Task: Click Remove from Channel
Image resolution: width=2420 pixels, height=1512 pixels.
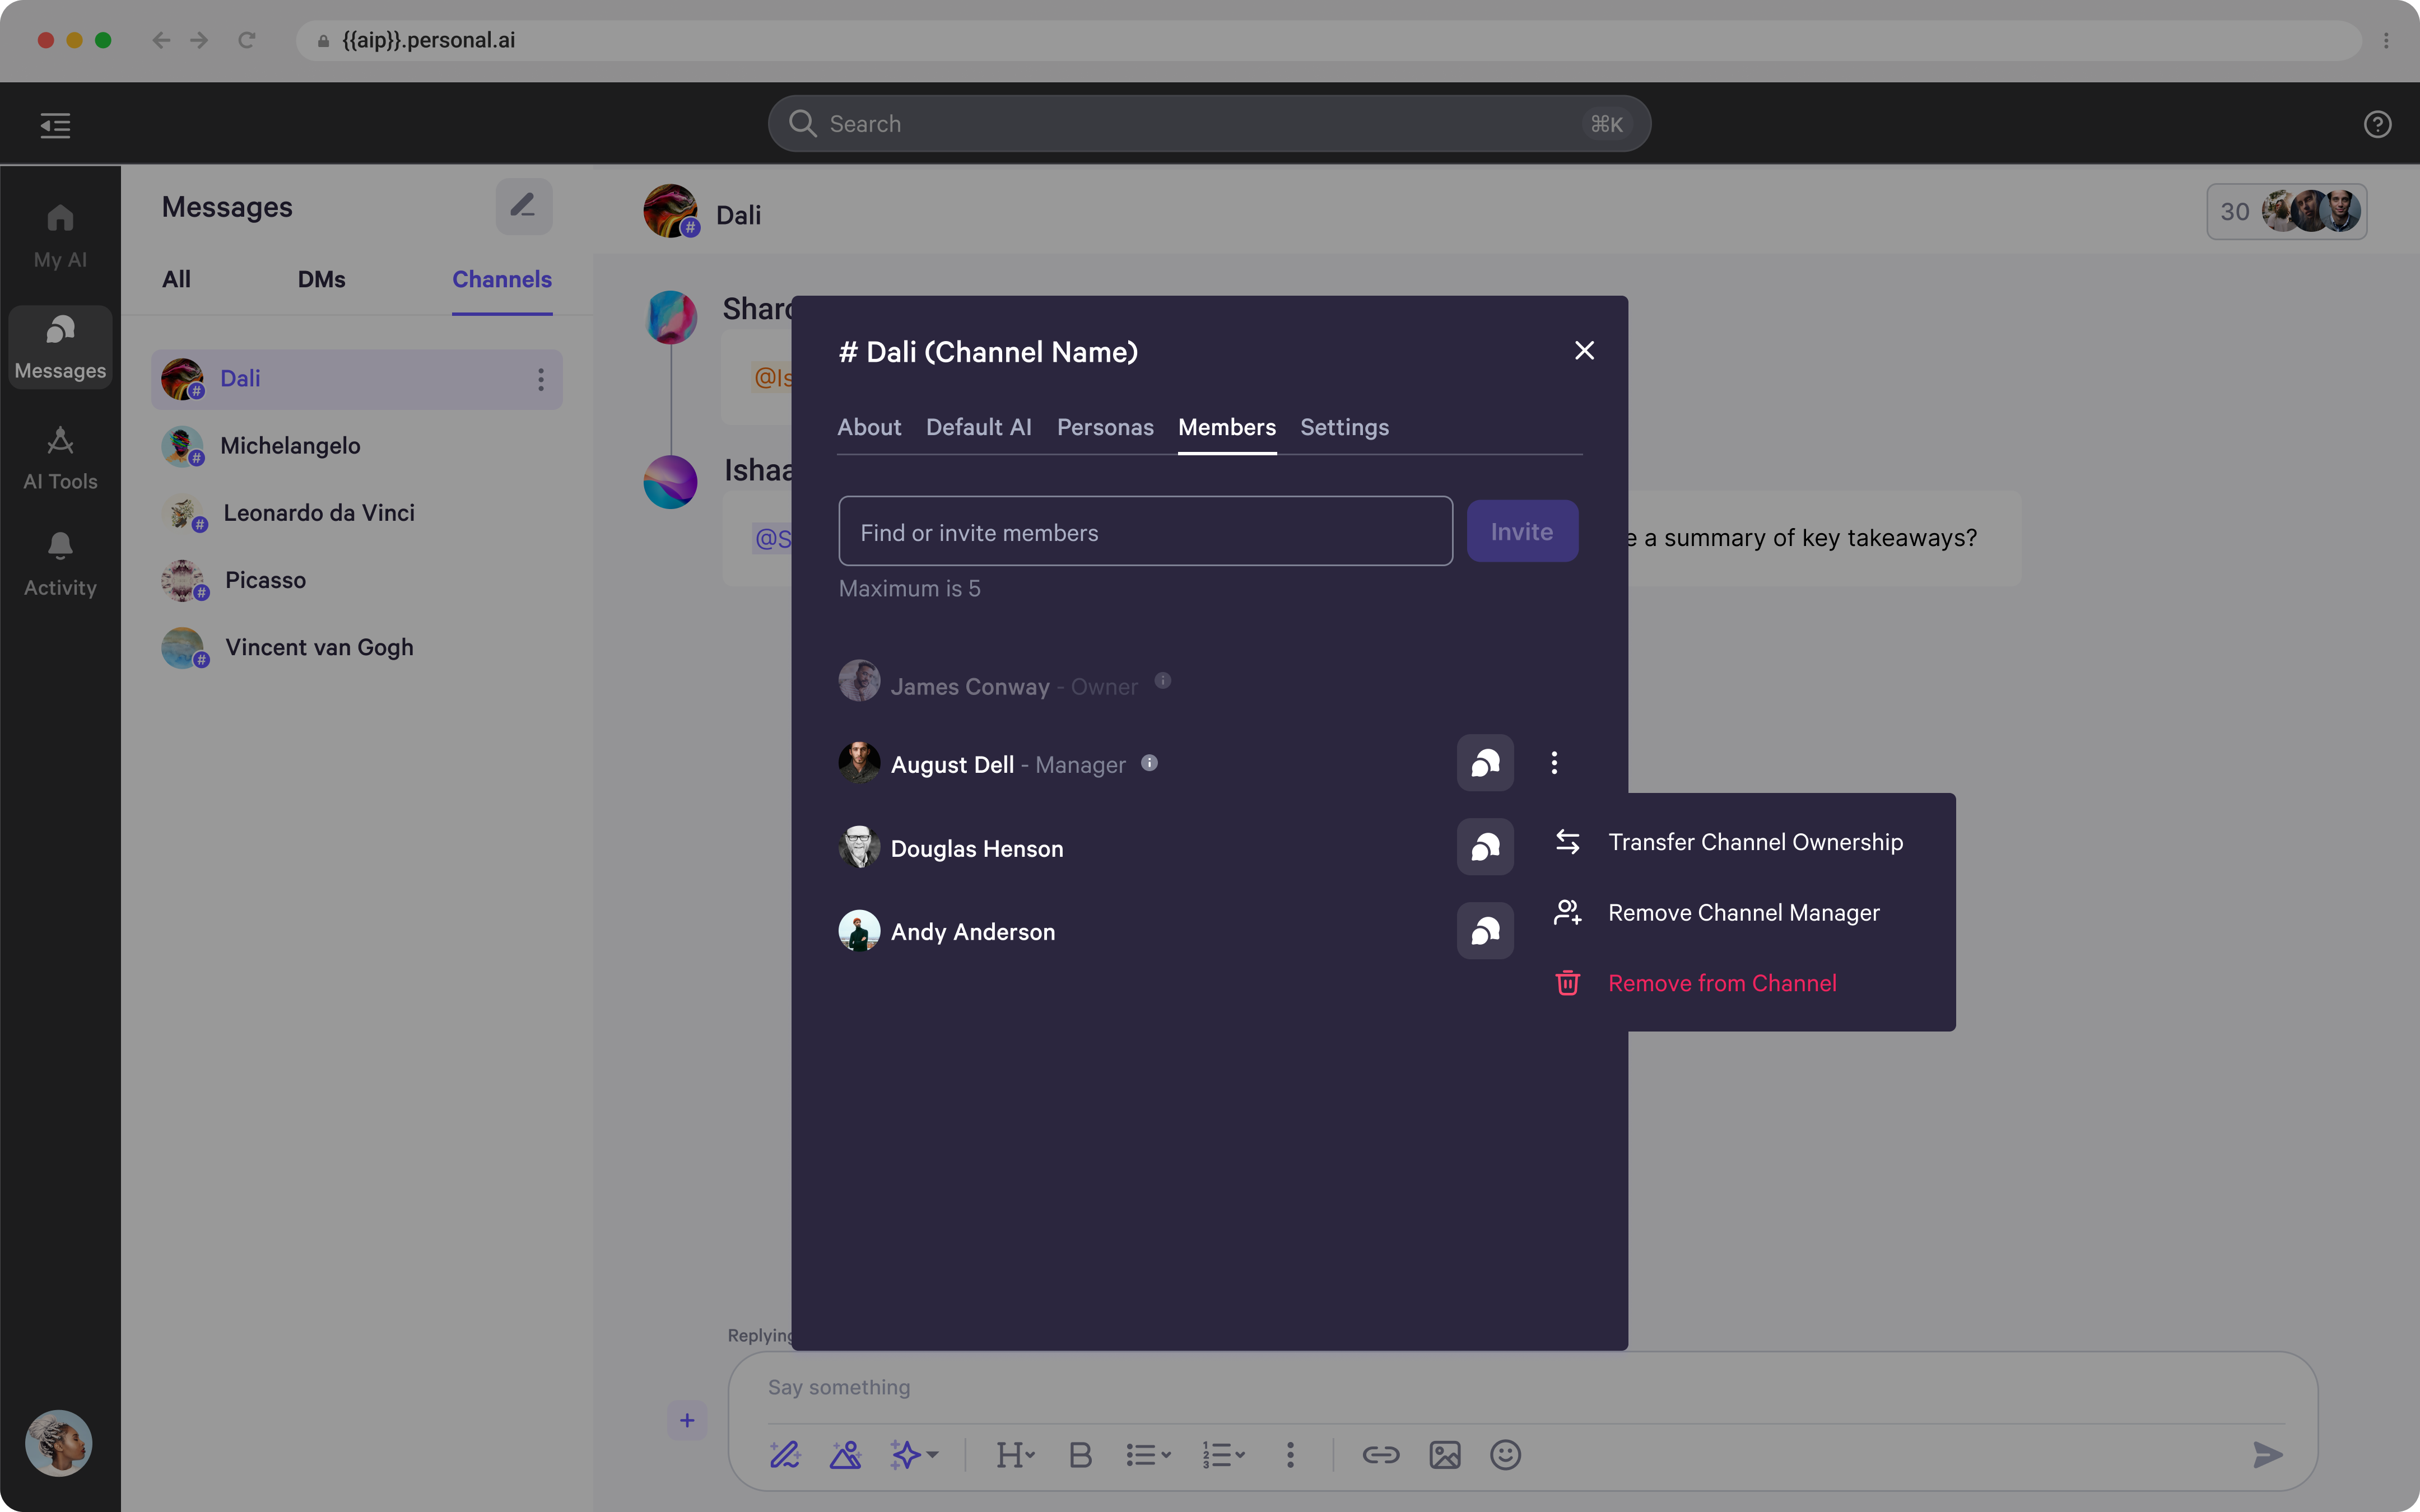Action: (x=1721, y=983)
